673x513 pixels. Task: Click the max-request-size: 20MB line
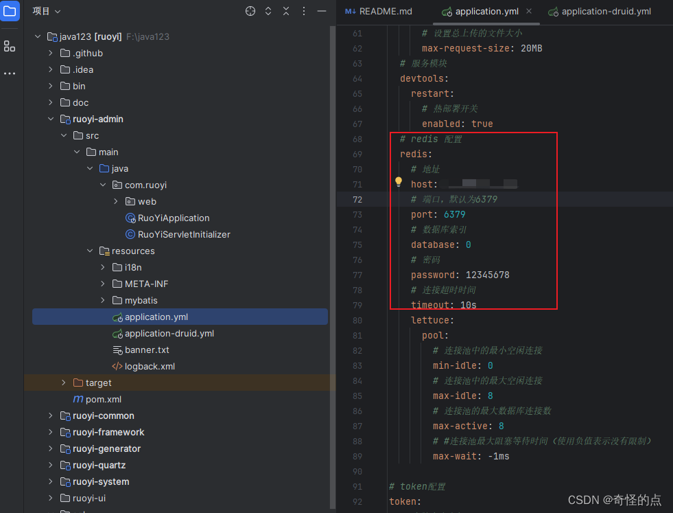tap(482, 49)
